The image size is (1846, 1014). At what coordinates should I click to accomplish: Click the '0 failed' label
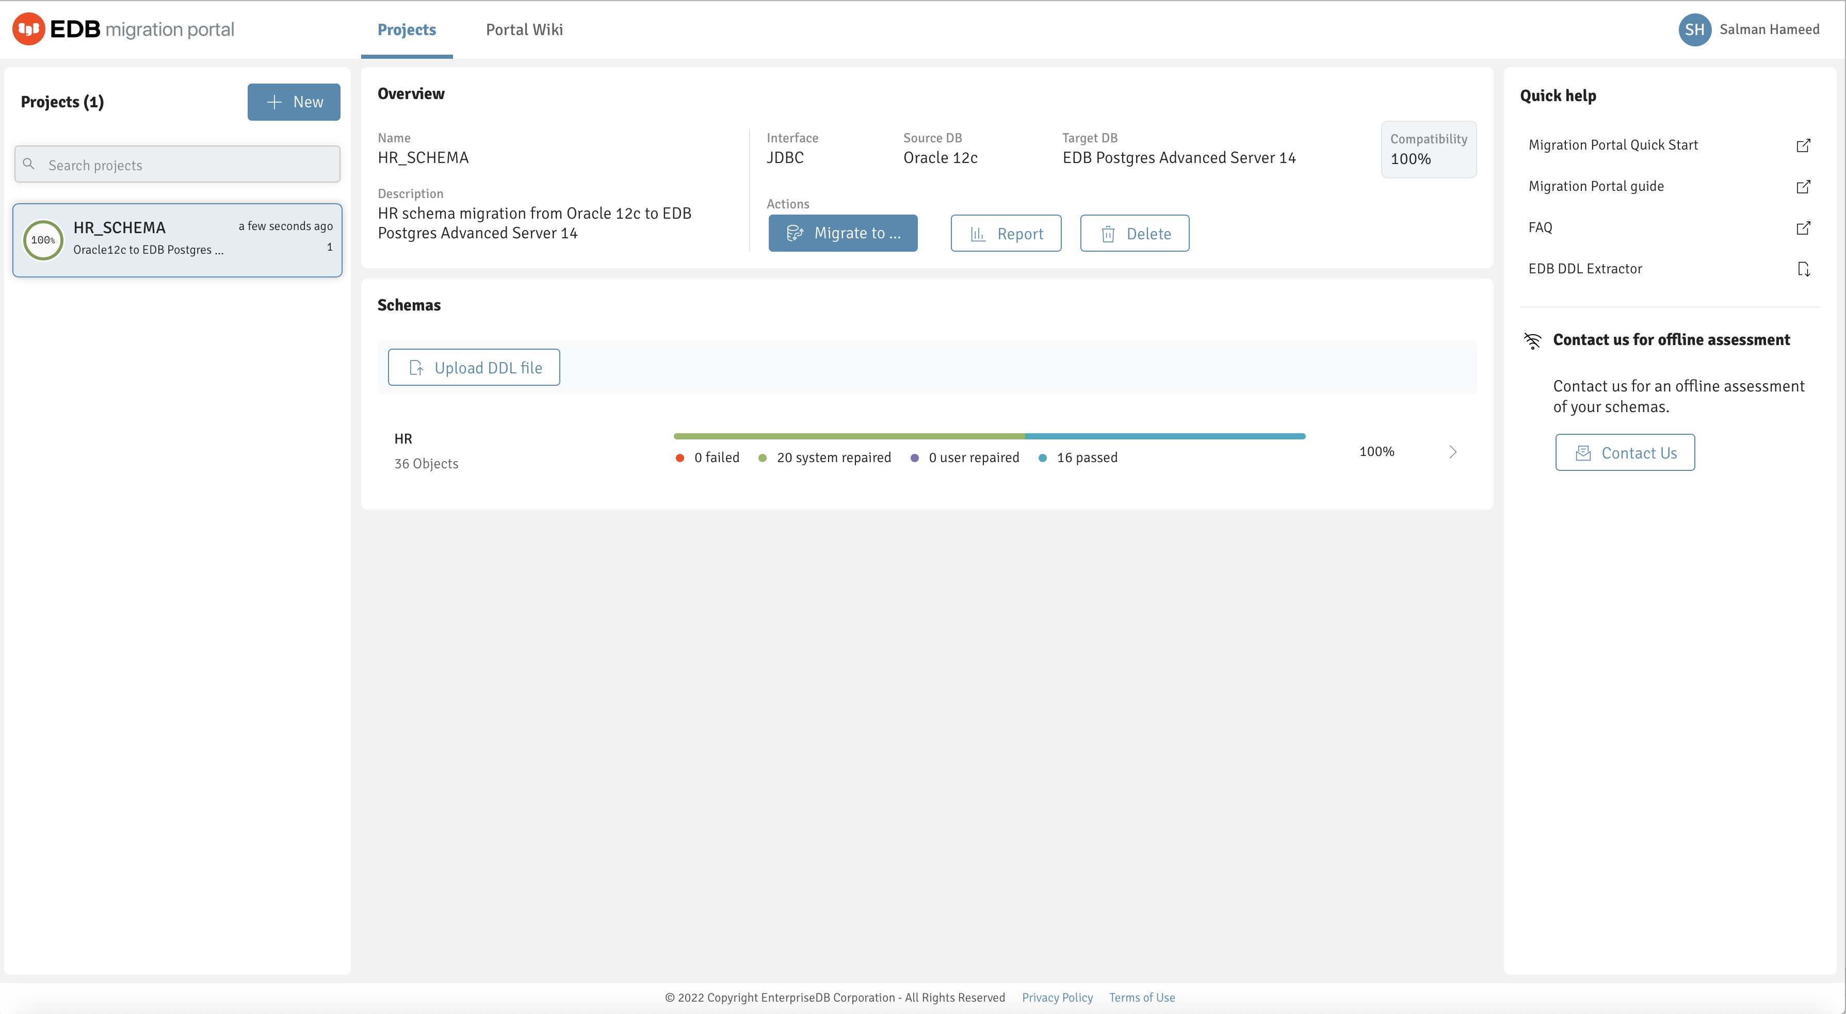pyautogui.click(x=717, y=457)
